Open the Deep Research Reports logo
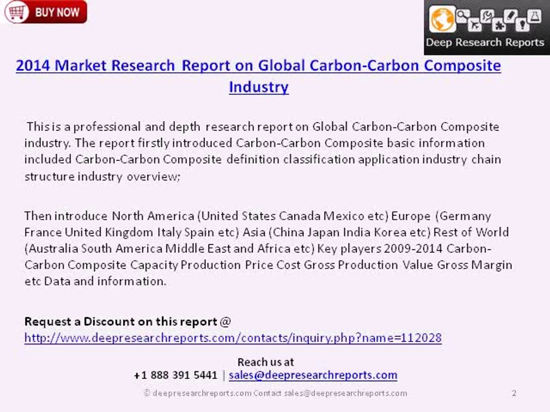The image size is (550, 412). pyautogui.click(x=487, y=27)
